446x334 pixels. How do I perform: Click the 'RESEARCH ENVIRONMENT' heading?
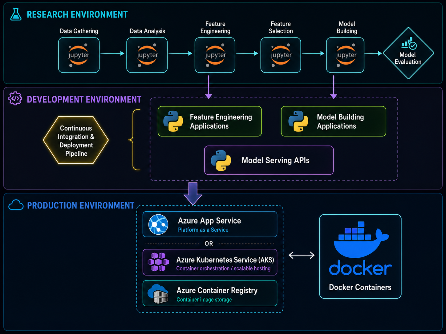coord(77,14)
